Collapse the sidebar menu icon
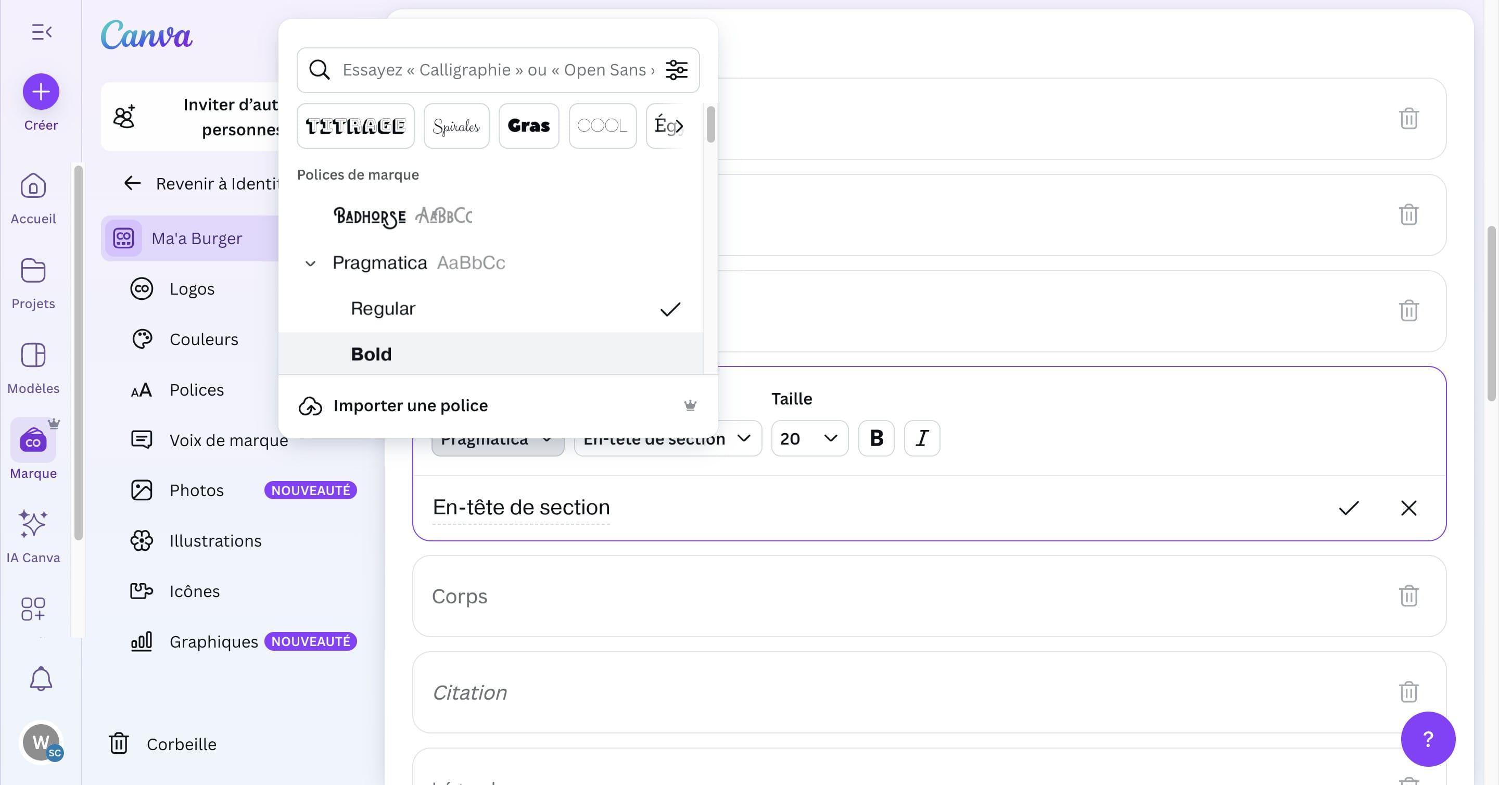 point(41,32)
